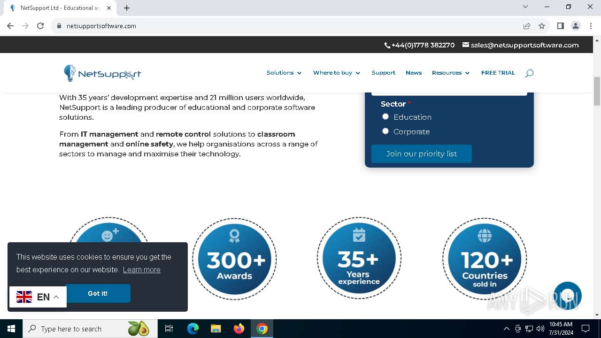The image size is (601, 338).
Task: Launch Microsoft Edge from taskbar
Action: point(193,329)
